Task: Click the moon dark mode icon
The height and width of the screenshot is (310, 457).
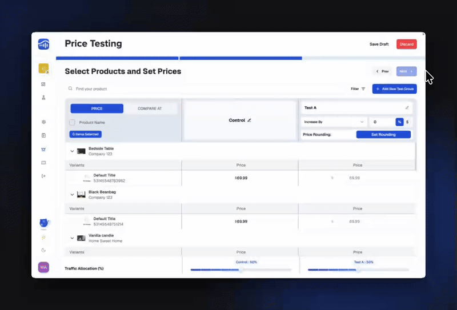Action: (43, 250)
